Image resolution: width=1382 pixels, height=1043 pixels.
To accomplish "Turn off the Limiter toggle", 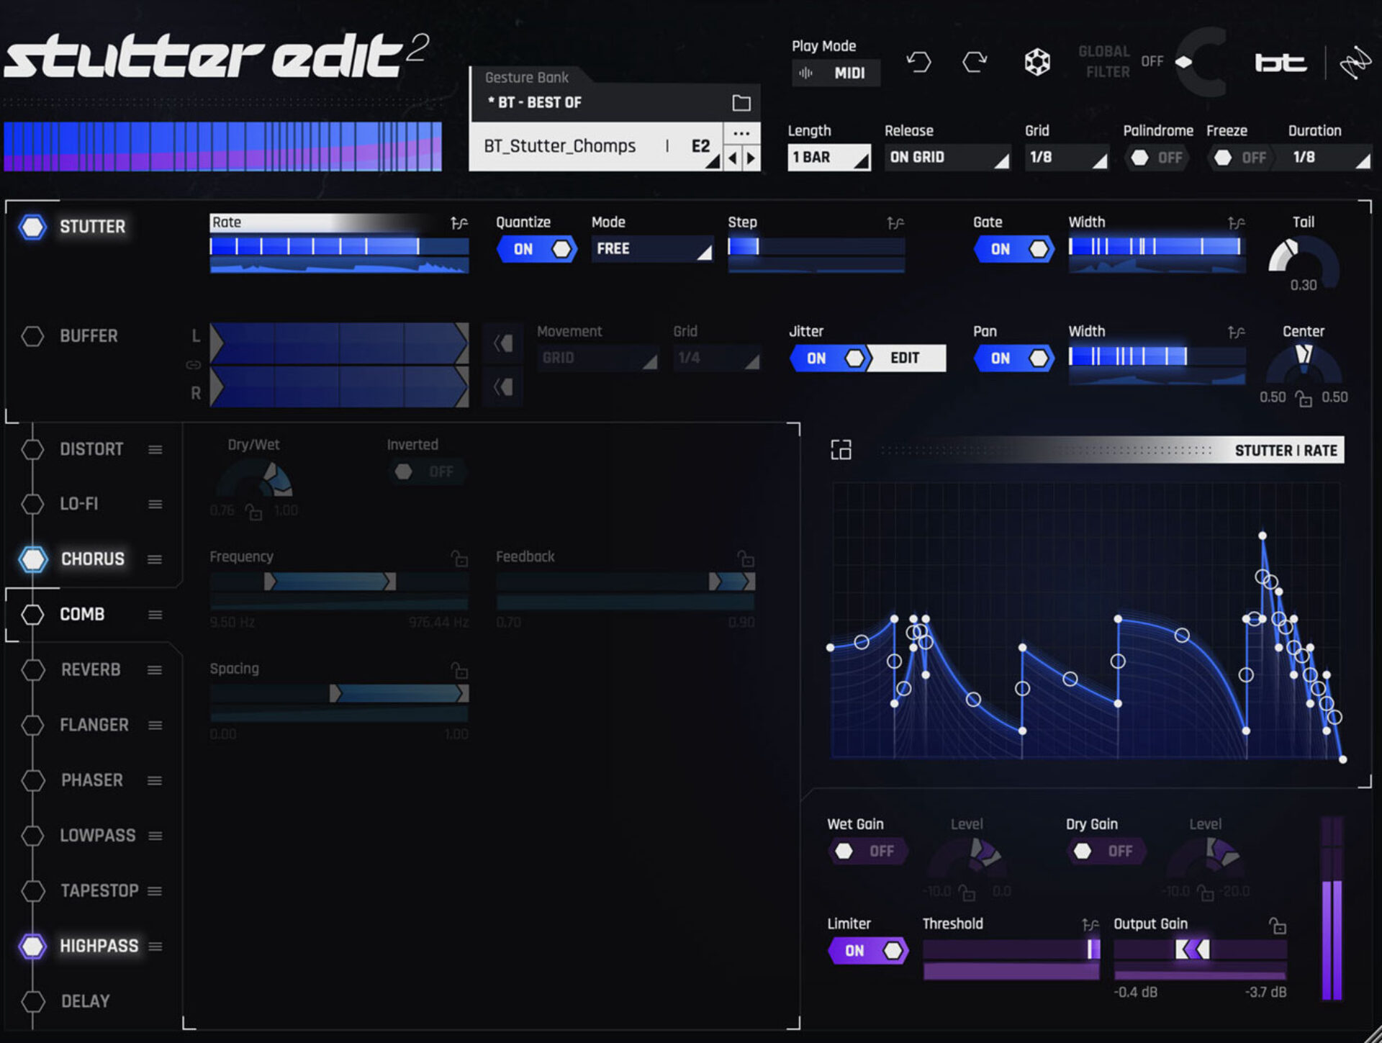I will point(867,950).
